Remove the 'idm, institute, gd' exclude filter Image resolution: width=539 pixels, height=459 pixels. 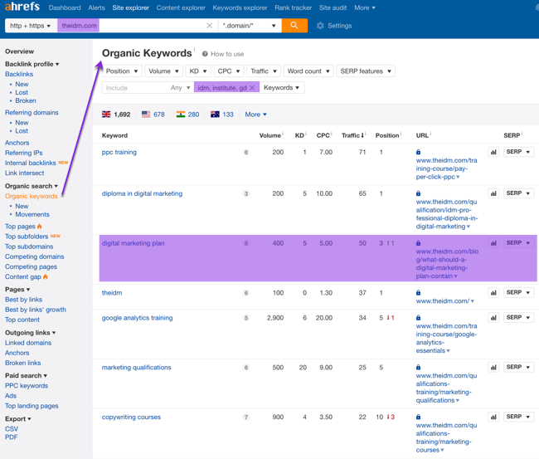[252, 88]
